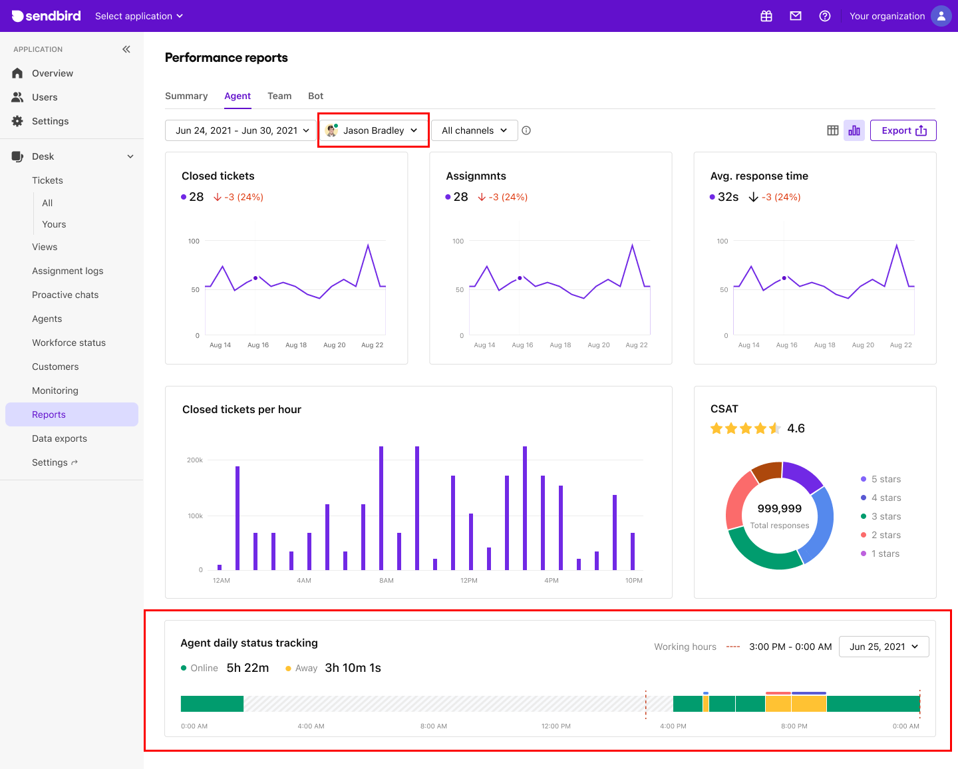Viewport: 958px width, 769px height.
Task: Click the Export button
Action: 903,130
